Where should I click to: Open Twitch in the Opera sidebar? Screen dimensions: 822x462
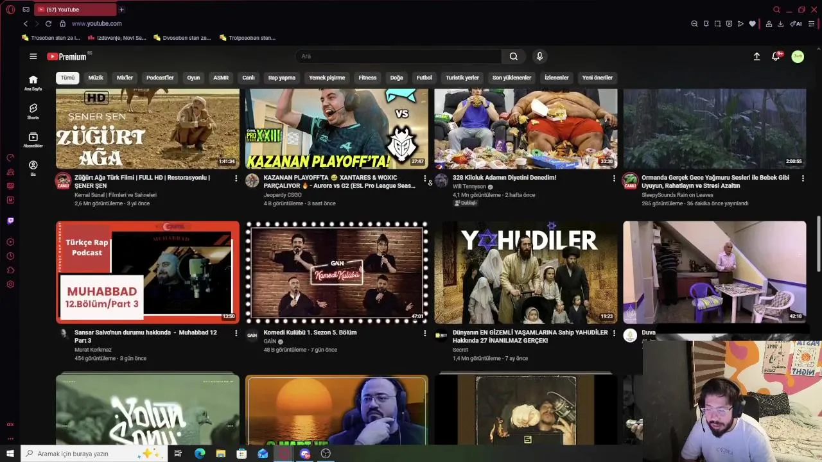[x=10, y=221]
